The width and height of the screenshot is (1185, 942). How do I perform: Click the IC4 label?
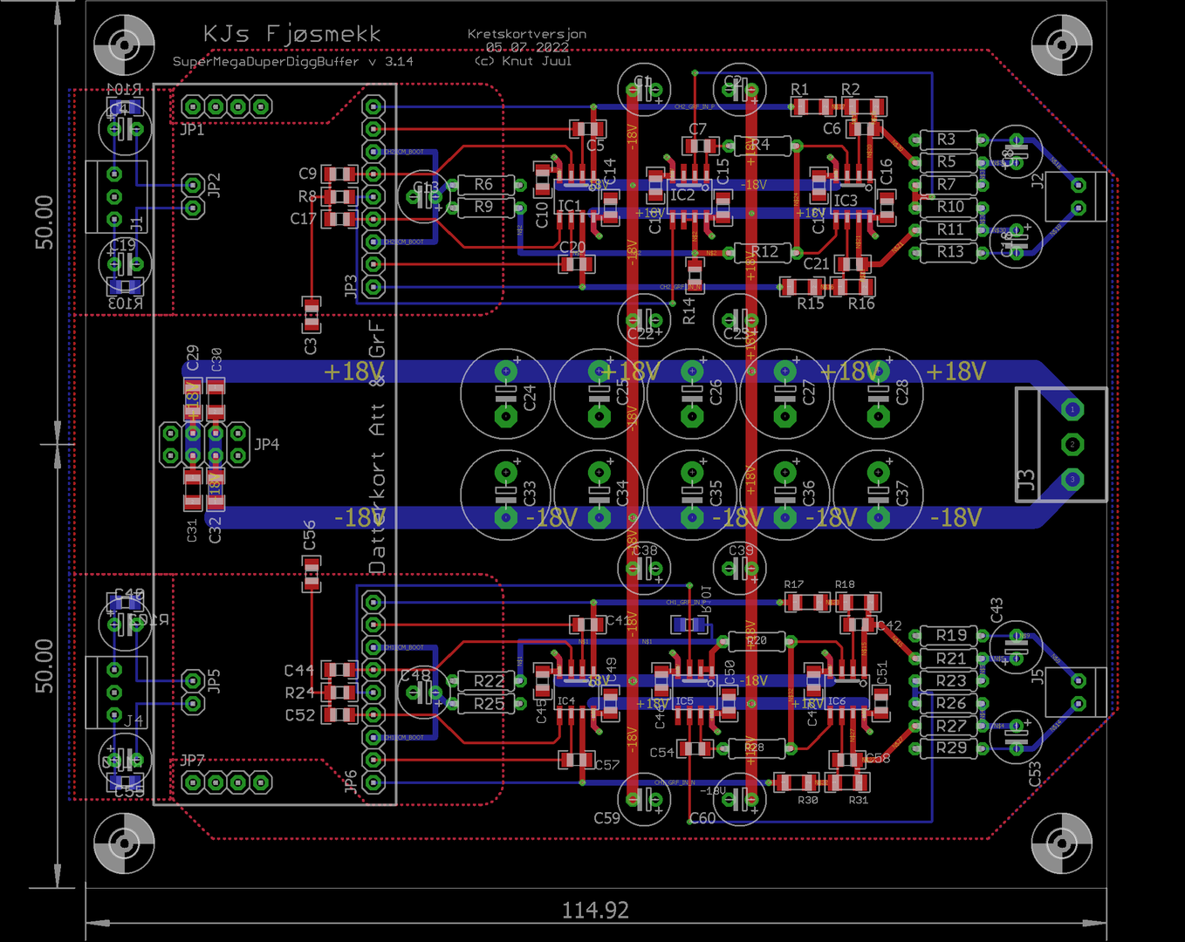click(566, 701)
